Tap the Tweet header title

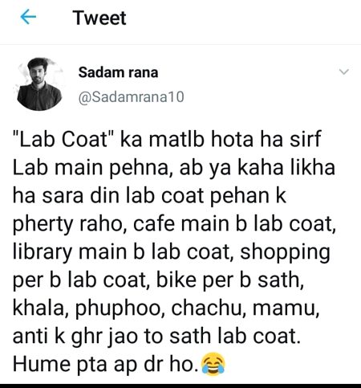pos(99,18)
